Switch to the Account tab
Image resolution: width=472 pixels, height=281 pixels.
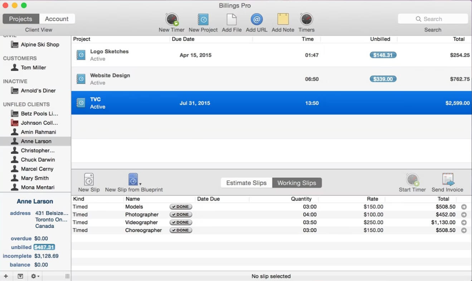(57, 19)
